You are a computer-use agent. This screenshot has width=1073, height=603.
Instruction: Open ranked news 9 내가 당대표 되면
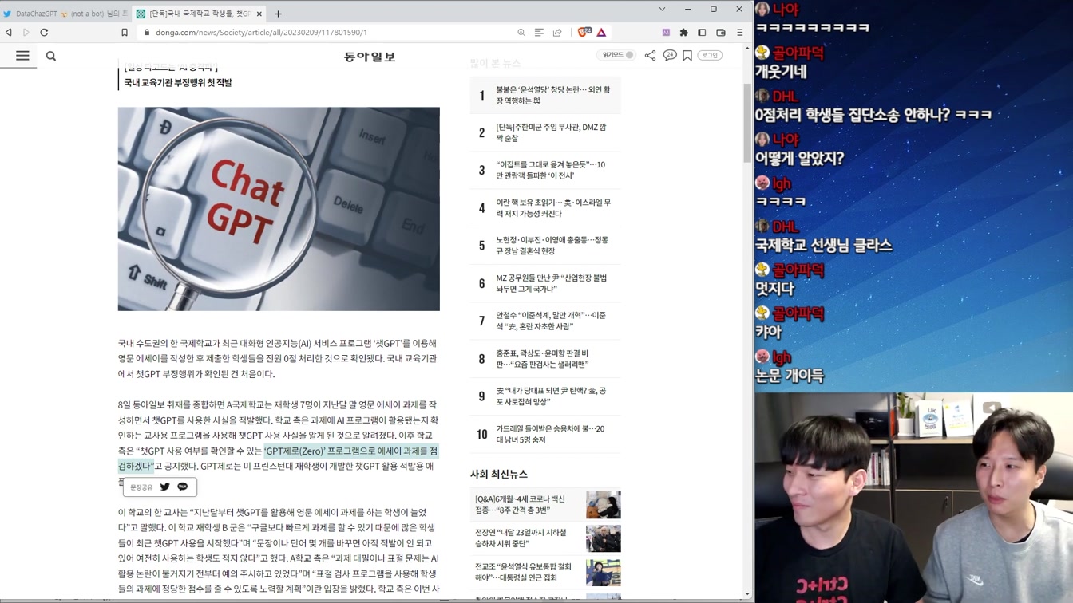click(x=545, y=396)
